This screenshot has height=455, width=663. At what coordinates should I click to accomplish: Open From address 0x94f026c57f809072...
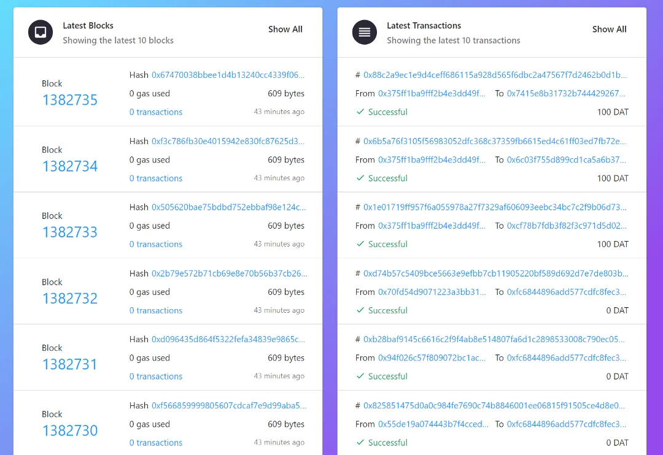[432, 358]
